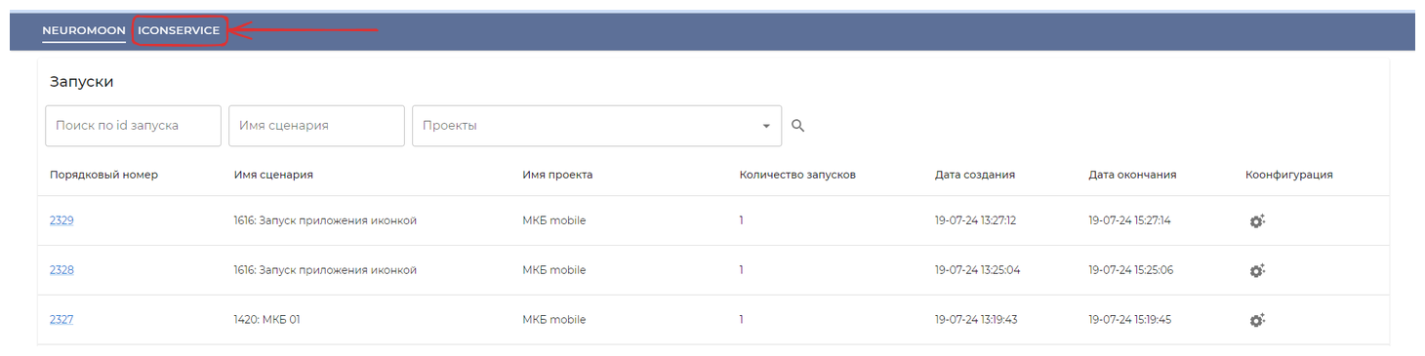Click the Дата создания column header

coord(975,175)
